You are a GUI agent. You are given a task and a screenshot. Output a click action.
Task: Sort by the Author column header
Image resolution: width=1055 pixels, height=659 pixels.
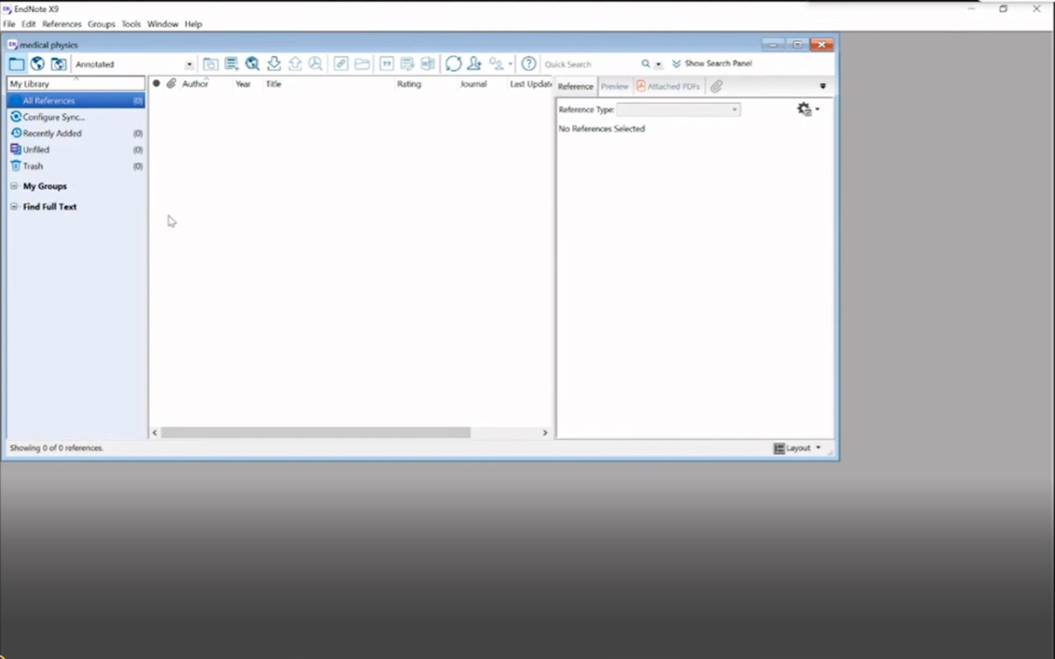coord(195,84)
